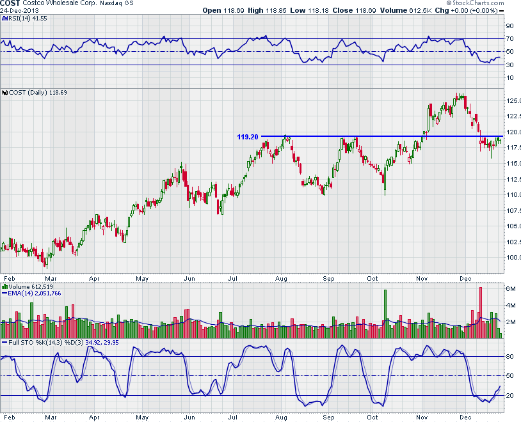The image size is (521, 422).
Task: Click the 4M volume axis label
Action: tap(511, 306)
